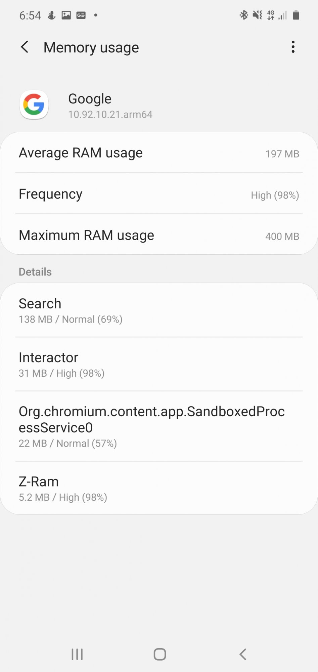Tap the clock showing 6:54
The height and width of the screenshot is (672, 318).
click(30, 15)
